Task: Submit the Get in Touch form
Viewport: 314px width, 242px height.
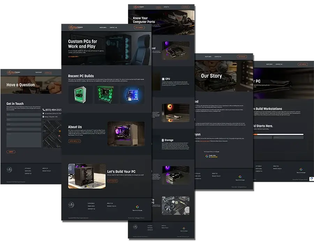Action: click(x=11, y=152)
